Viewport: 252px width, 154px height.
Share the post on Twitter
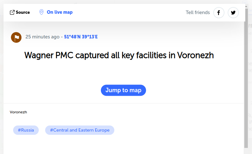(233, 13)
